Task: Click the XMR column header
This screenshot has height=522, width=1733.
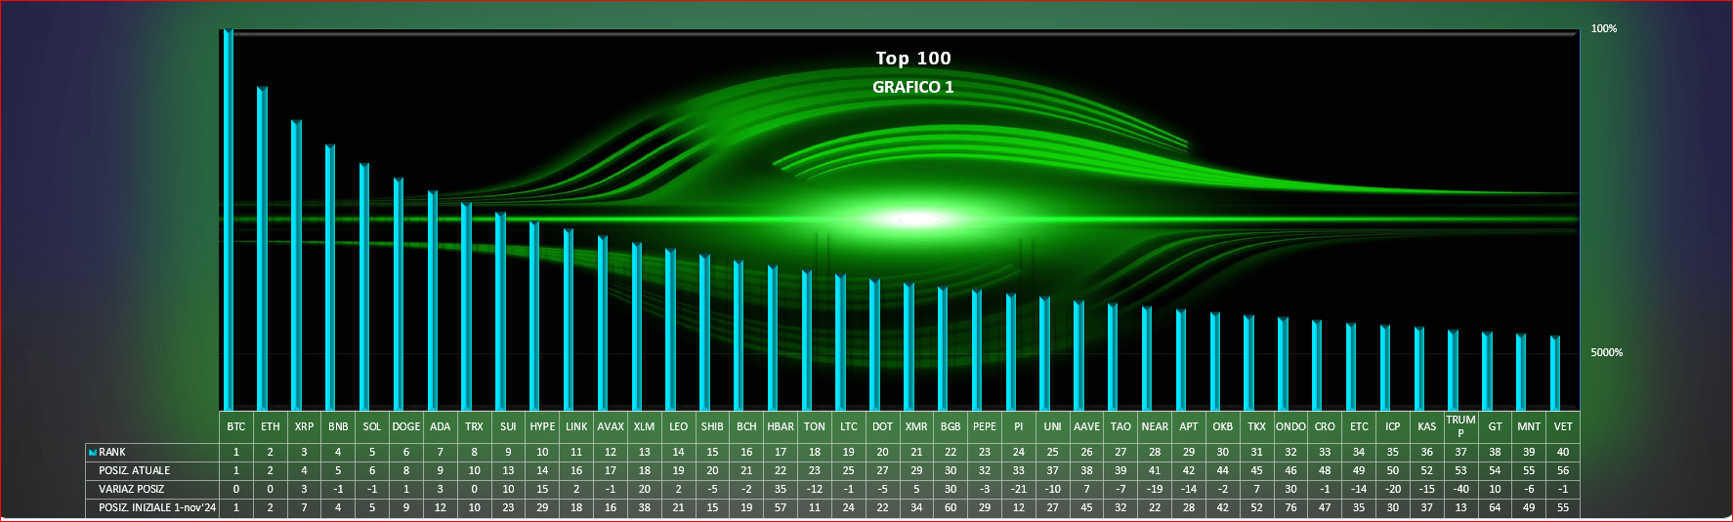Action: coord(916,427)
